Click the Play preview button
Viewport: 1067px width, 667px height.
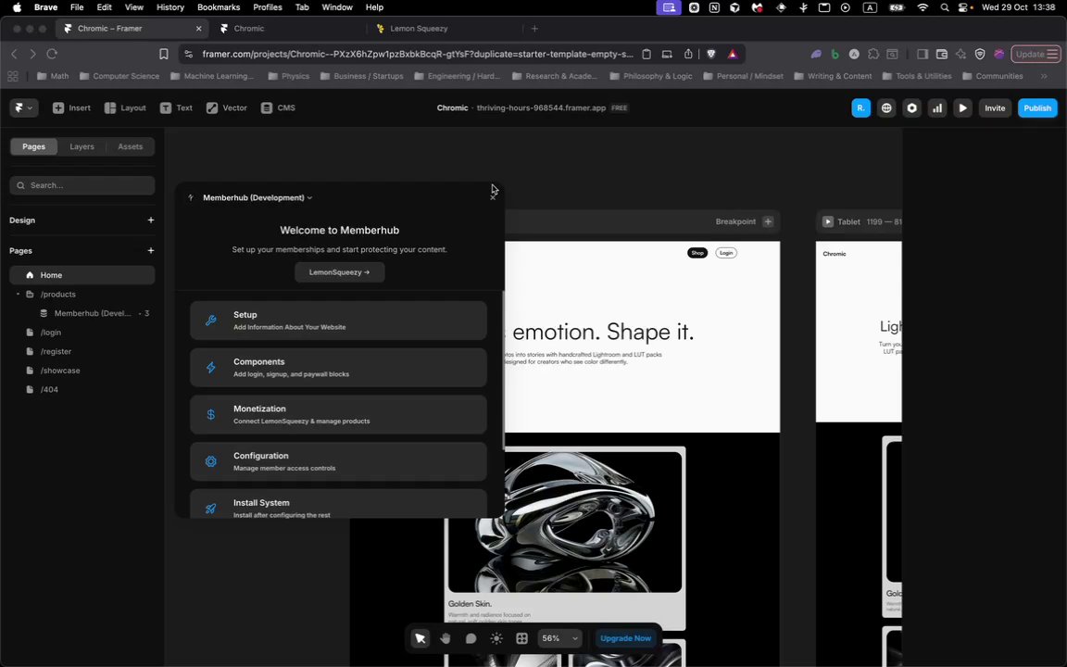(x=962, y=107)
